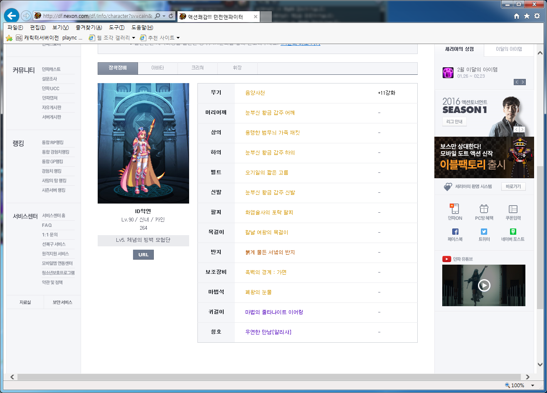Click the 세리아의 환영 시스템 heart icon
Image resolution: width=547 pixels, height=393 pixels.
point(447,187)
